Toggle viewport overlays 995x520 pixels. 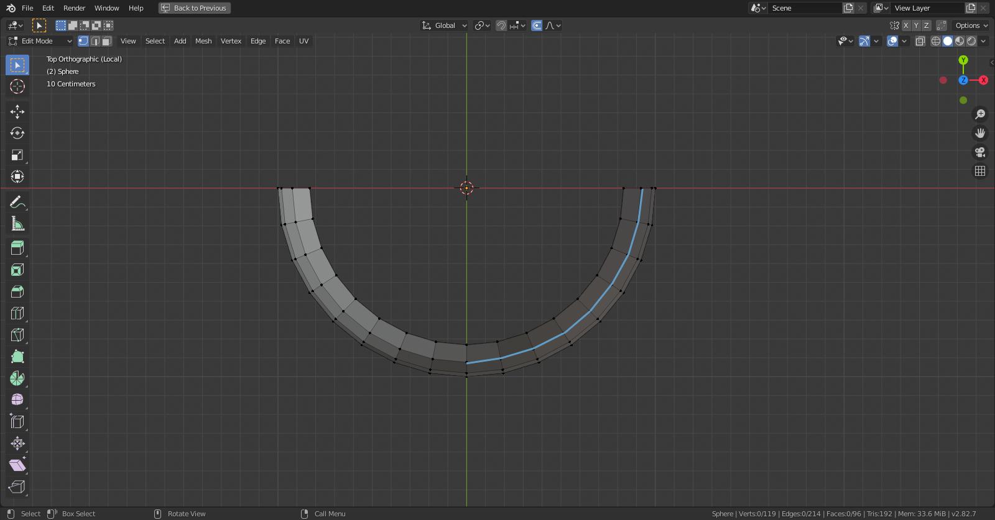(x=892, y=41)
